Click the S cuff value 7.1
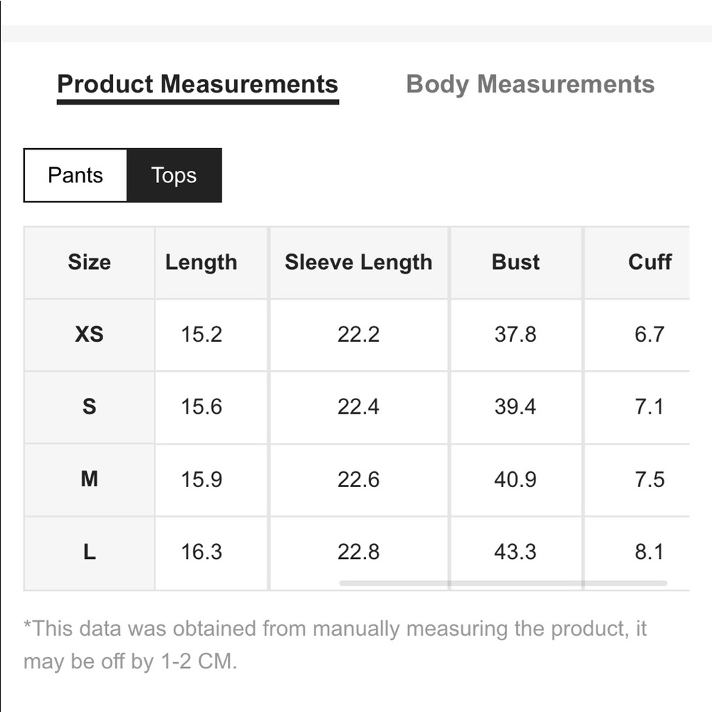The height and width of the screenshot is (712, 712). coord(649,407)
